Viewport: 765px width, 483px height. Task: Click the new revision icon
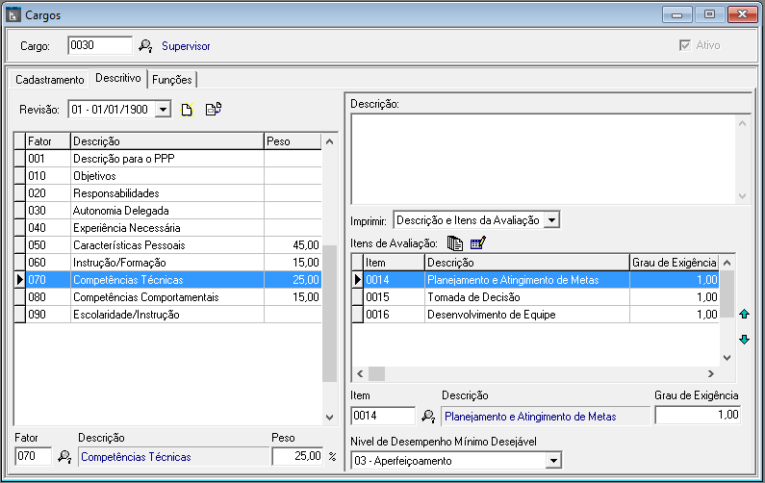(x=187, y=110)
